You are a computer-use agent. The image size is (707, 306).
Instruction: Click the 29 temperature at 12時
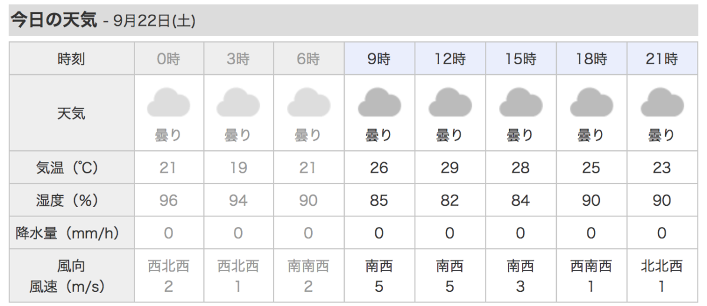(450, 168)
